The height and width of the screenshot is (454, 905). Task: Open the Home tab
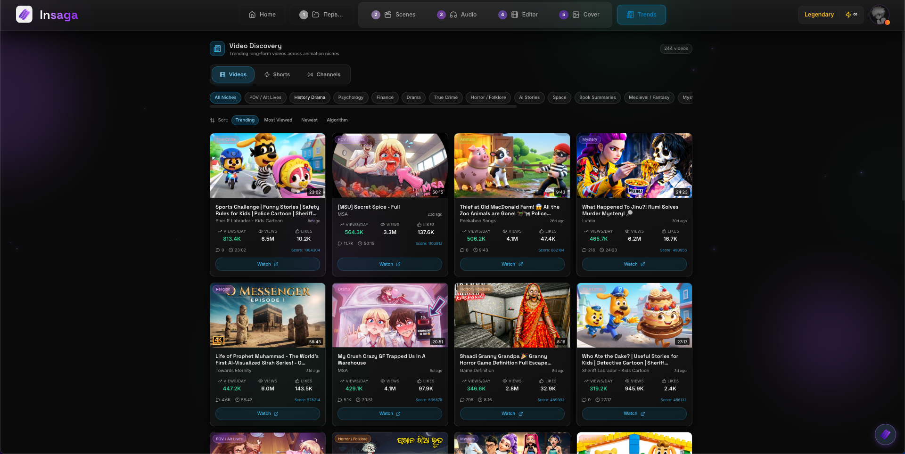[262, 15]
